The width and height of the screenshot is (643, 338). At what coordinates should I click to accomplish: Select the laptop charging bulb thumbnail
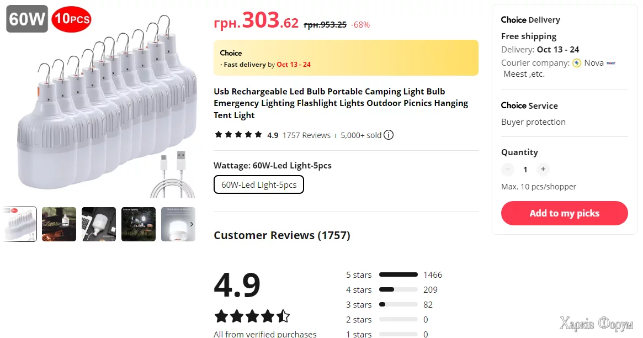point(99,224)
